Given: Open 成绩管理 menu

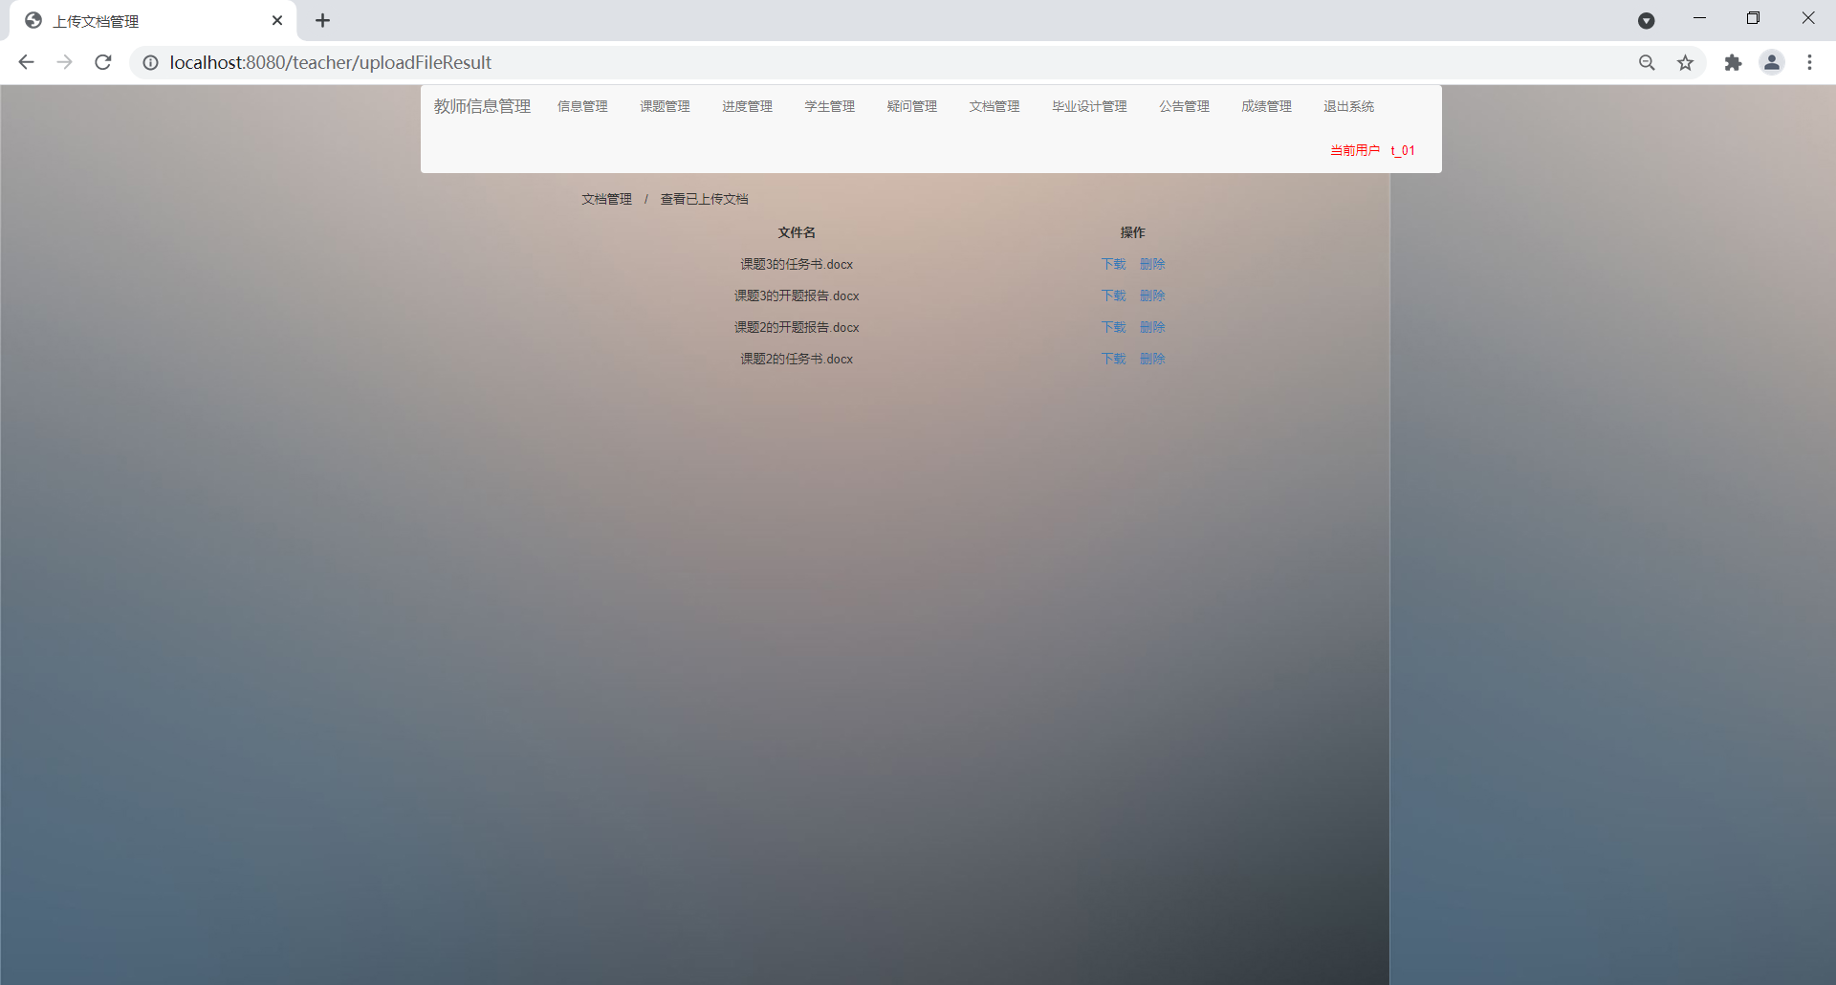Looking at the screenshot, I should point(1266,106).
